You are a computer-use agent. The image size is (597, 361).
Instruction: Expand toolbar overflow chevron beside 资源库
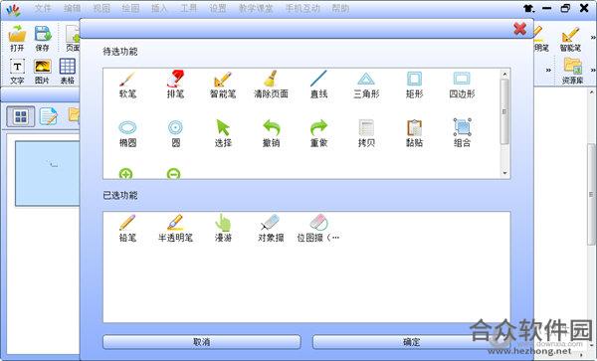(592, 71)
